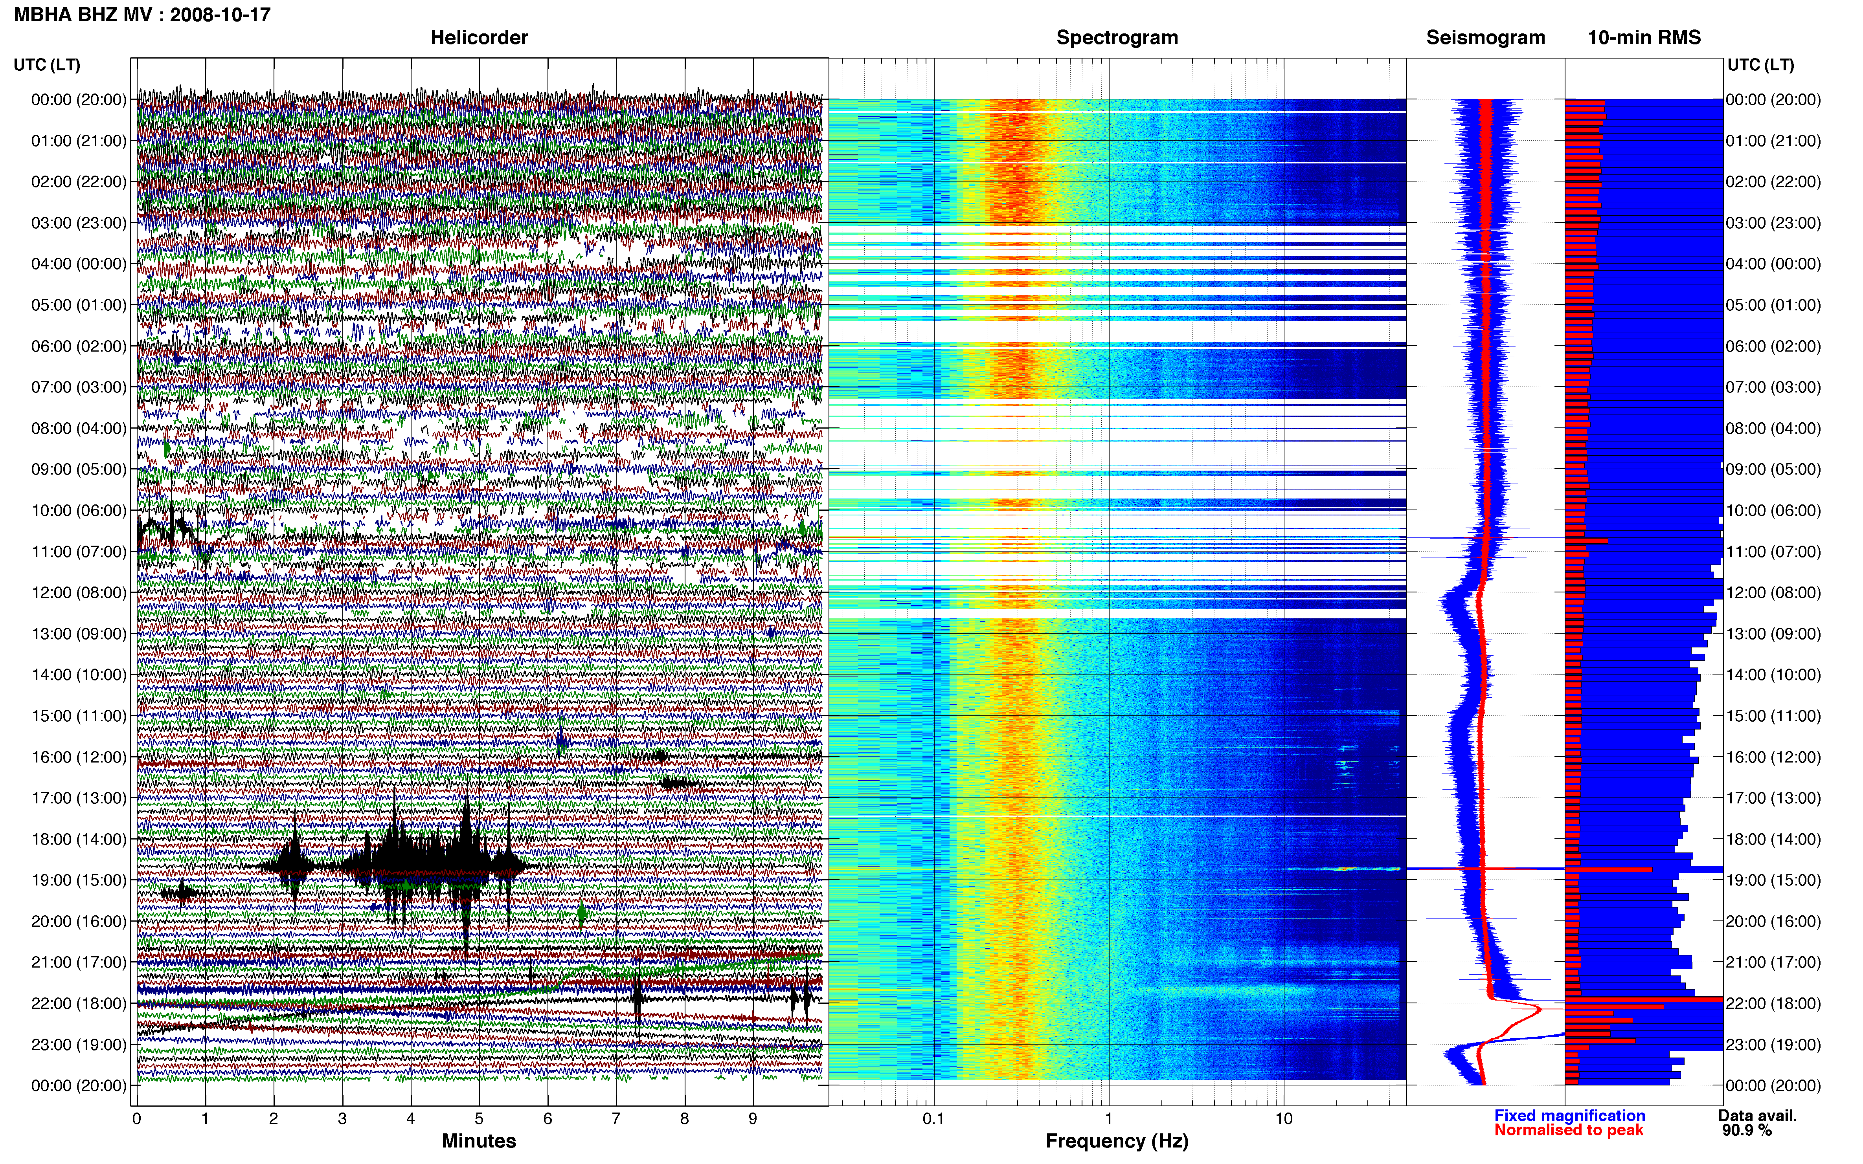Screen dimensions: 1863x1164
Task: Click the 'Seismogram' panel heading
Action: (x=1486, y=38)
